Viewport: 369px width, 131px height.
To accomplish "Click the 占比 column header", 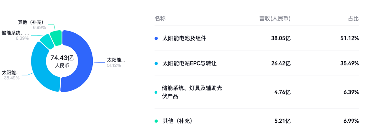I will pyautogui.click(x=353, y=18).
